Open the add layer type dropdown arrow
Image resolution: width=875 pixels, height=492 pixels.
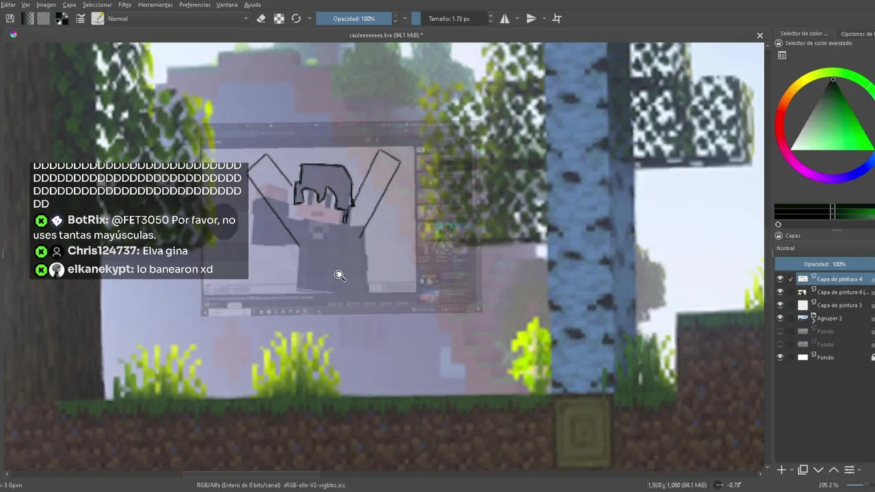point(791,470)
